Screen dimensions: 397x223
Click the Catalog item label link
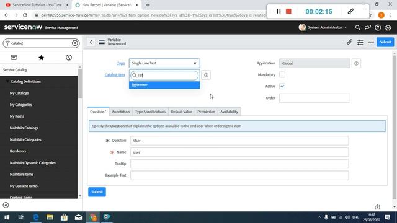point(115,75)
